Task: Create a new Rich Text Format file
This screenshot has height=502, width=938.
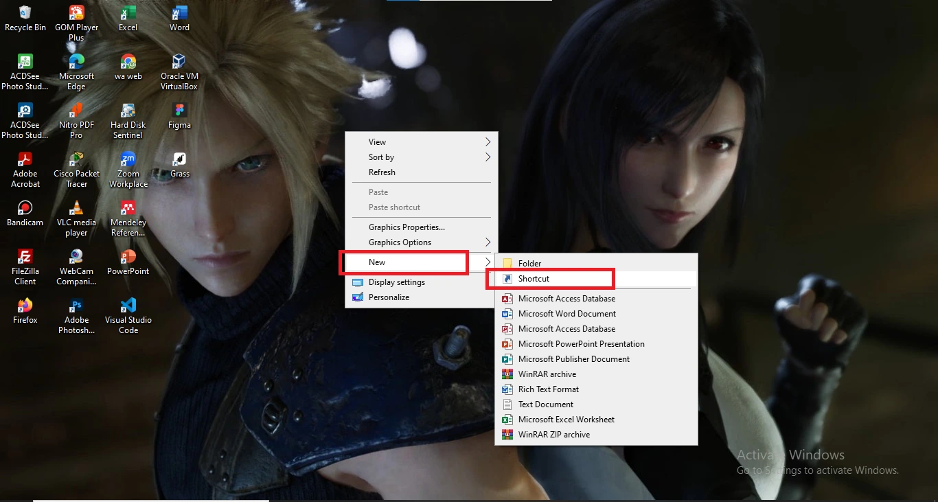Action: 596,389
